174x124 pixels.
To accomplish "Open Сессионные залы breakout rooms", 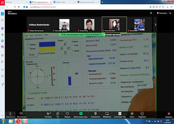I will coord(120,115).
